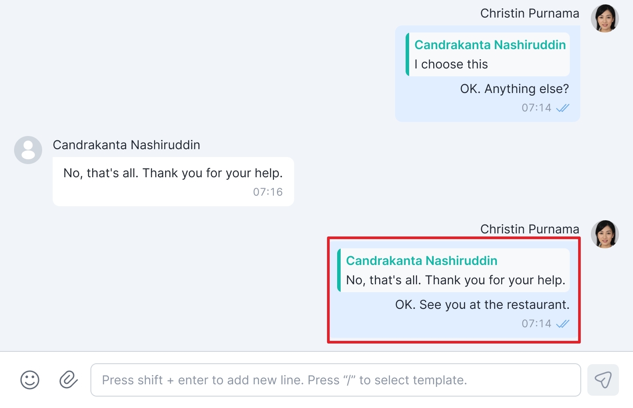Screen dimensions: 633x408
Task: Attach a file using the paperclip icon
Action: tap(68, 380)
